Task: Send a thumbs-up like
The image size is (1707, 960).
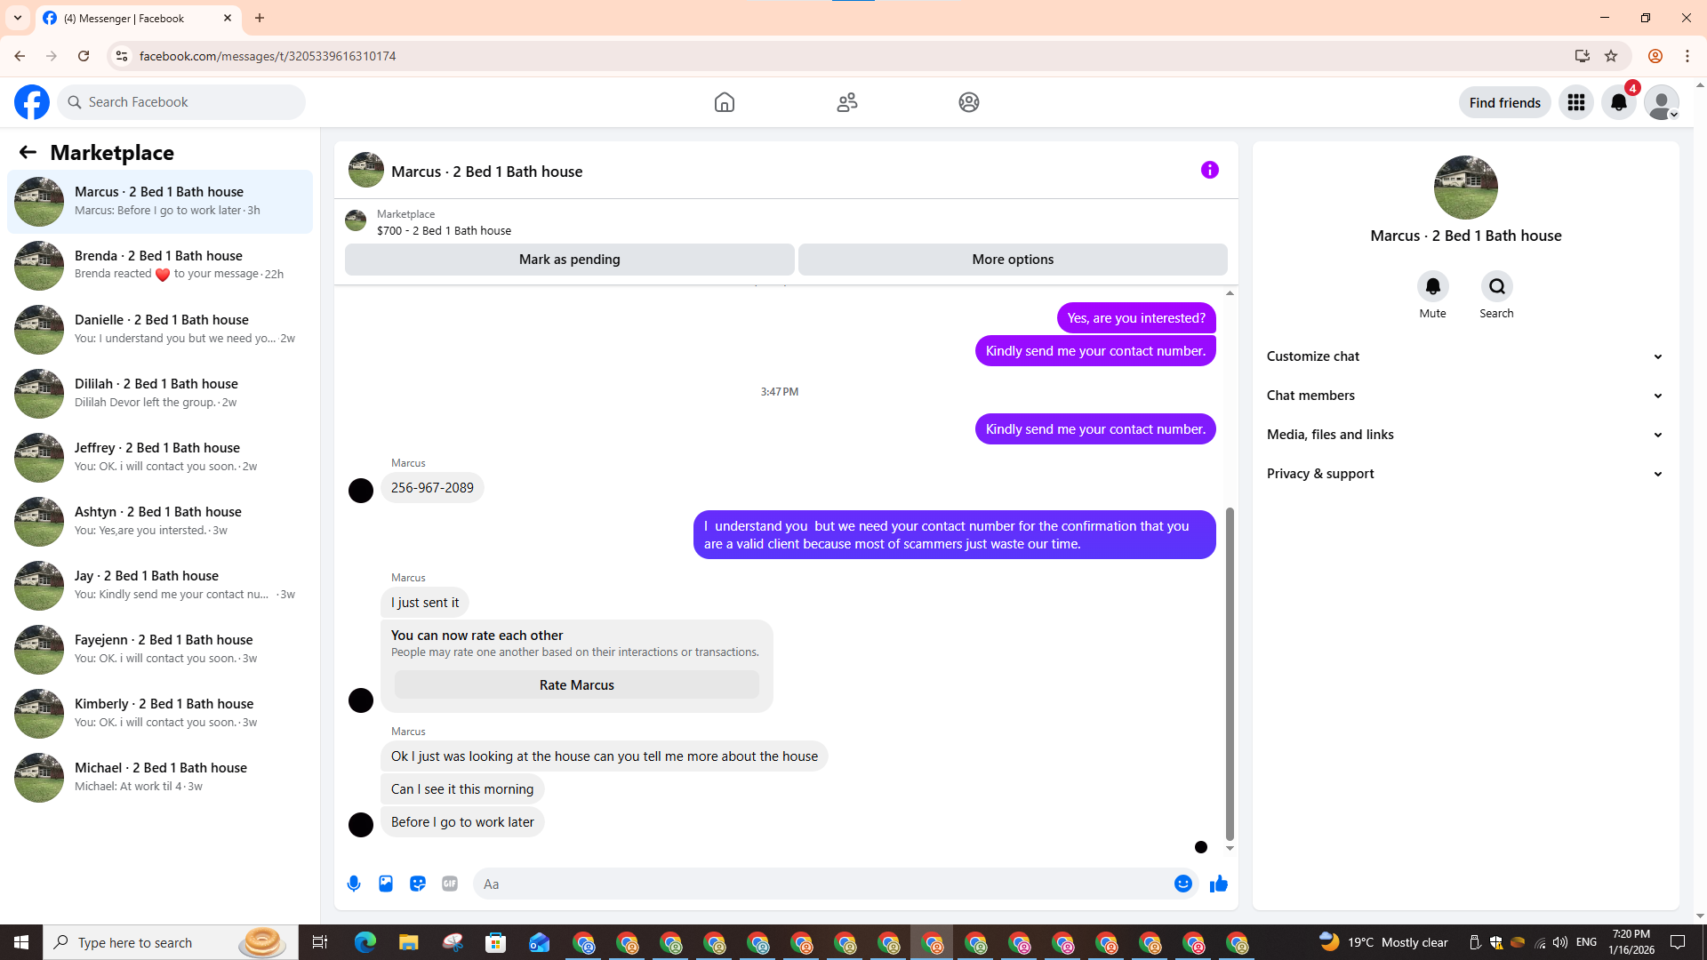Action: pyautogui.click(x=1218, y=884)
